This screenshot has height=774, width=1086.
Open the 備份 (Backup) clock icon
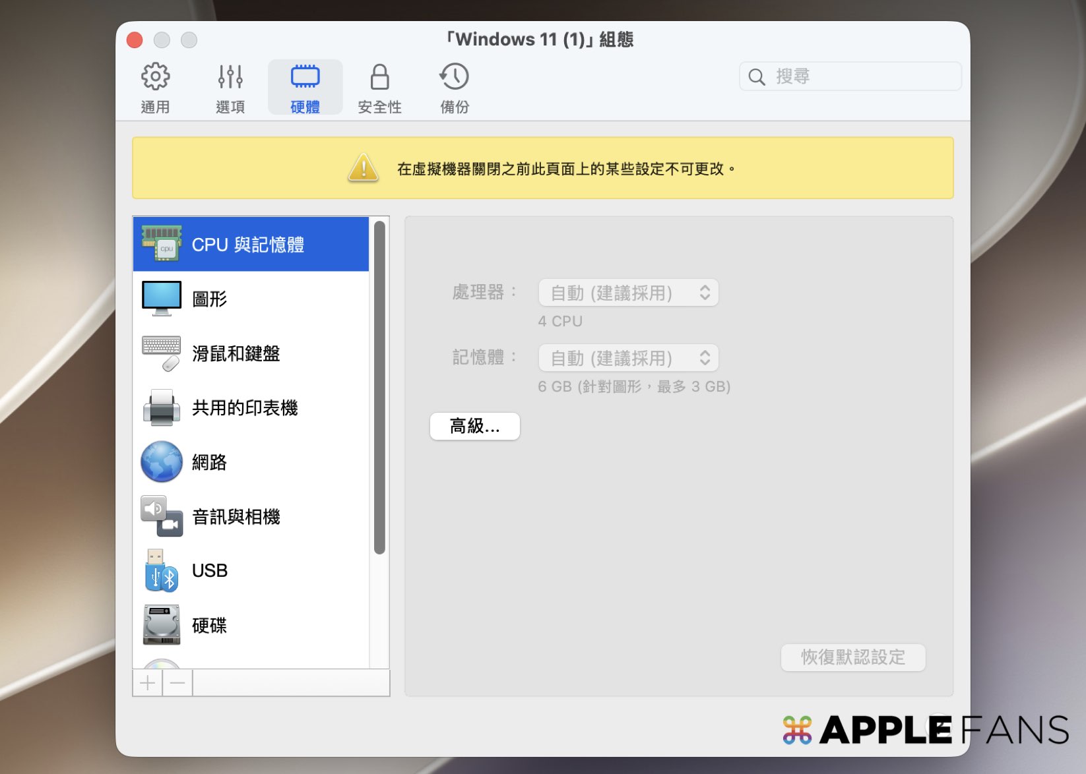454,76
